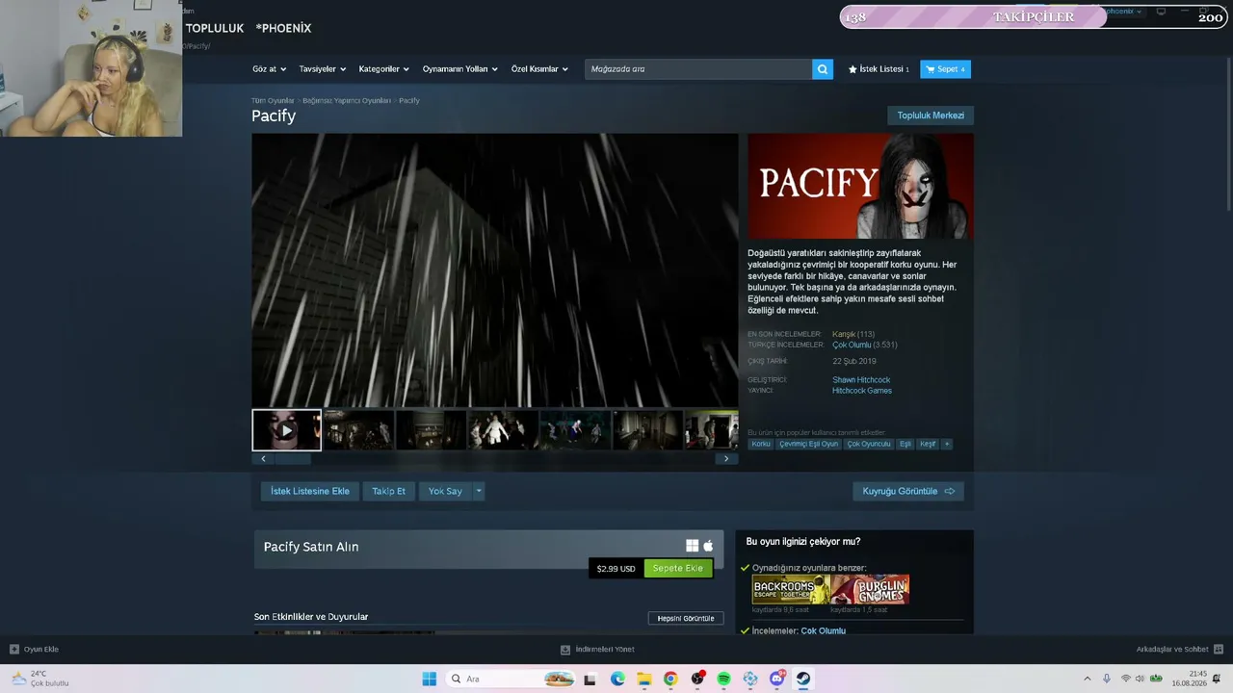This screenshot has height=693, width=1233.
Task: Open developer link Shawn Hitchcock
Action: pos(861,380)
